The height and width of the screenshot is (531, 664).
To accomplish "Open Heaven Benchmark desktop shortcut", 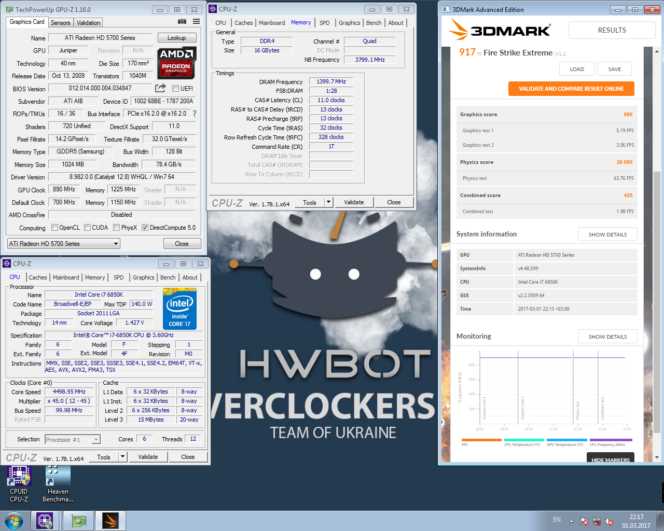I will [x=58, y=484].
